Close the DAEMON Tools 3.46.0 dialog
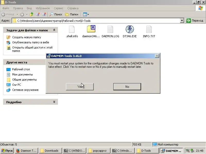 click(x=157, y=56)
